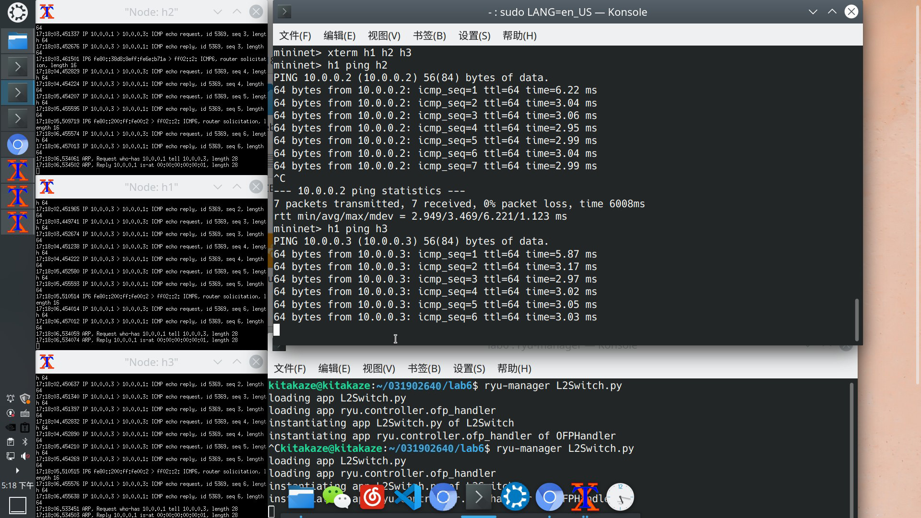Toggle the muted volume tray icon
The height and width of the screenshot is (518, 921).
coord(25,456)
